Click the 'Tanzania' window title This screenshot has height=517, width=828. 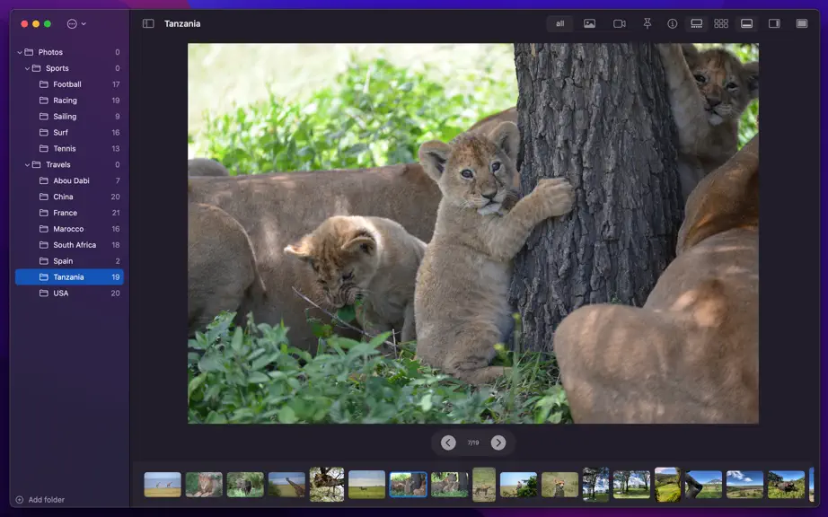tap(182, 23)
